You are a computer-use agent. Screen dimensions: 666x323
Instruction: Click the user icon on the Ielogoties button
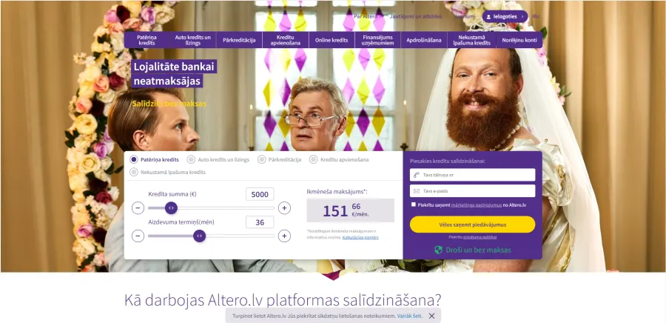coord(488,16)
